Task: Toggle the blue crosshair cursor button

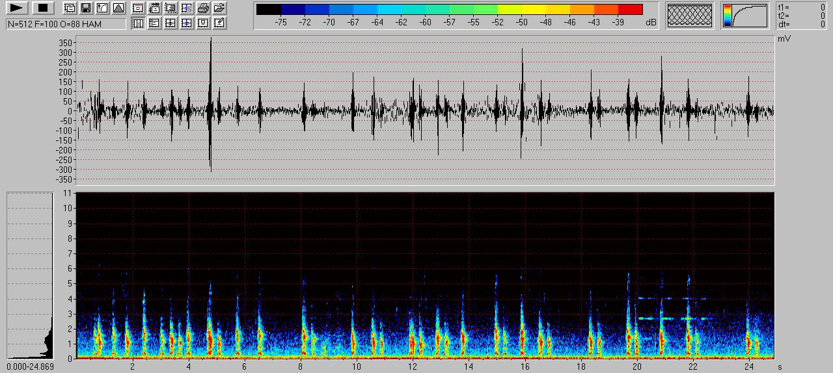Action: coord(187,23)
